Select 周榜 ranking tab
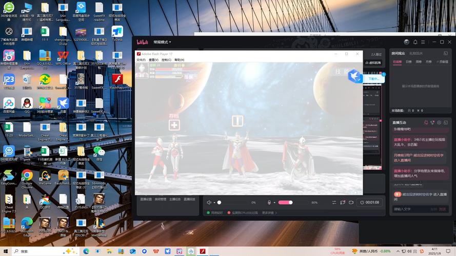This screenshot has height=256, width=456. pyautogui.click(x=419, y=62)
